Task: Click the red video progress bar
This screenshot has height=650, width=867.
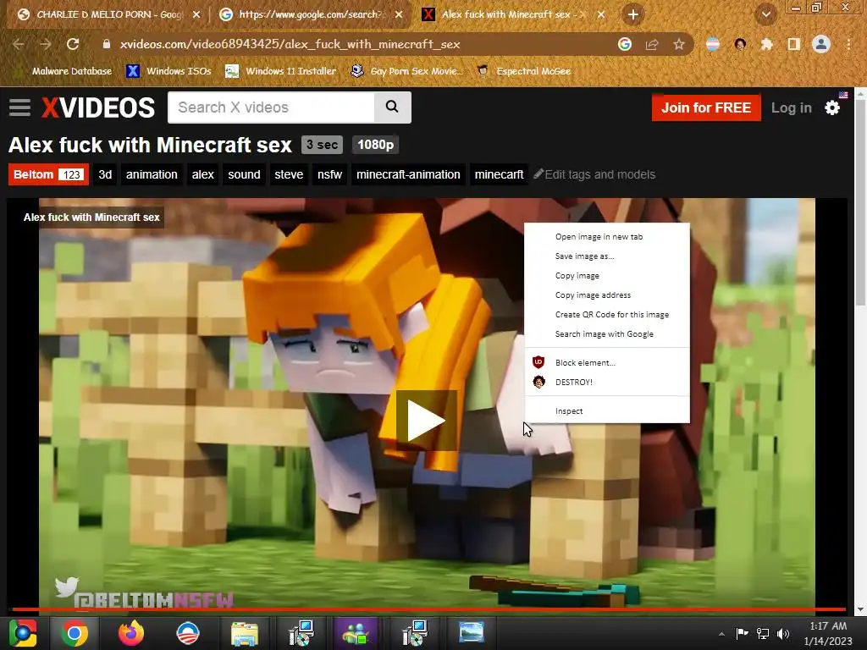Action: point(428,609)
